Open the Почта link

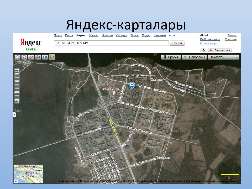[69, 35]
